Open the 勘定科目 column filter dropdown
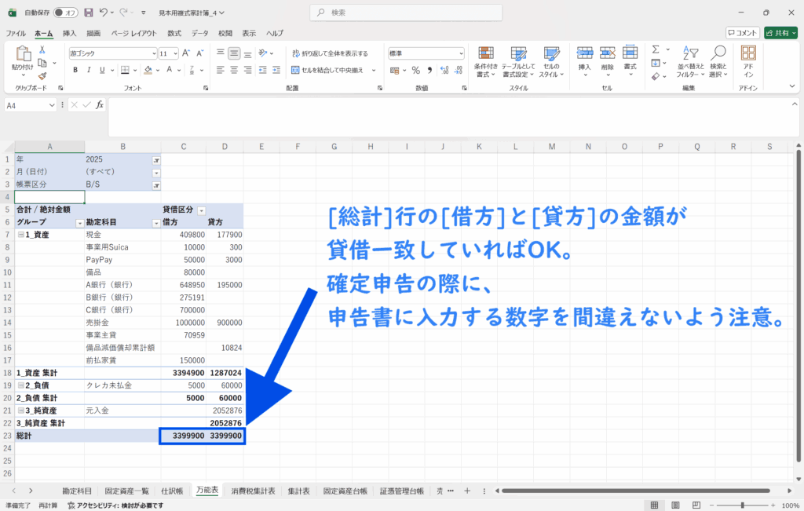The width and height of the screenshot is (804, 511). 155,223
